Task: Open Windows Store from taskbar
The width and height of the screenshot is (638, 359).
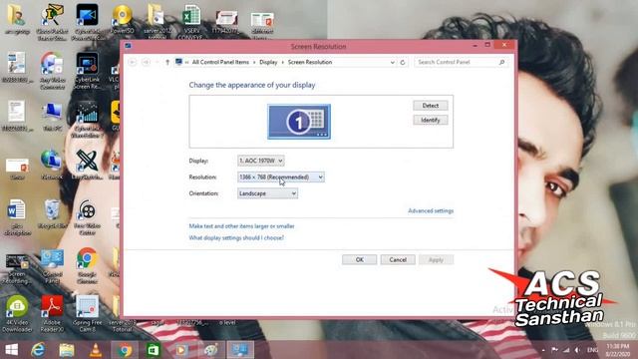Action: pyautogui.click(x=153, y=350)
